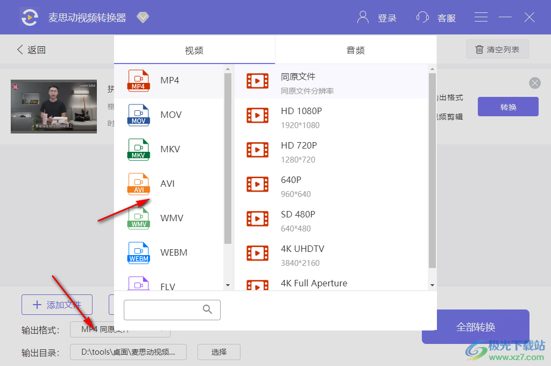The height and width of the screenshot is (366, 551).
Task: Choose the 同原文件 resolution option
Action: click(331, 81)
